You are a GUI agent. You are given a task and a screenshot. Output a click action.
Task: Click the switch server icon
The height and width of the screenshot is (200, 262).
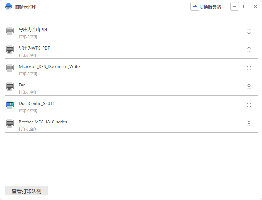[195, 6]
